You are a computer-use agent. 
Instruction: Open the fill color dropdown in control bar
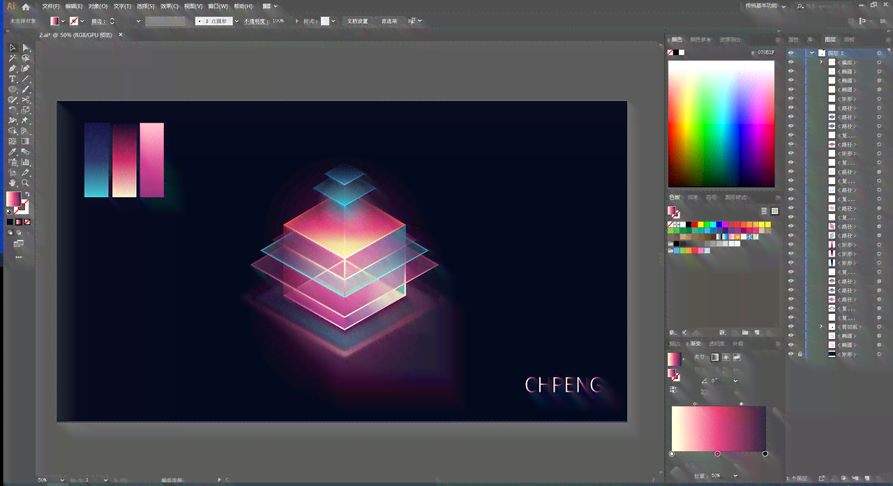[x=63, y=21]
